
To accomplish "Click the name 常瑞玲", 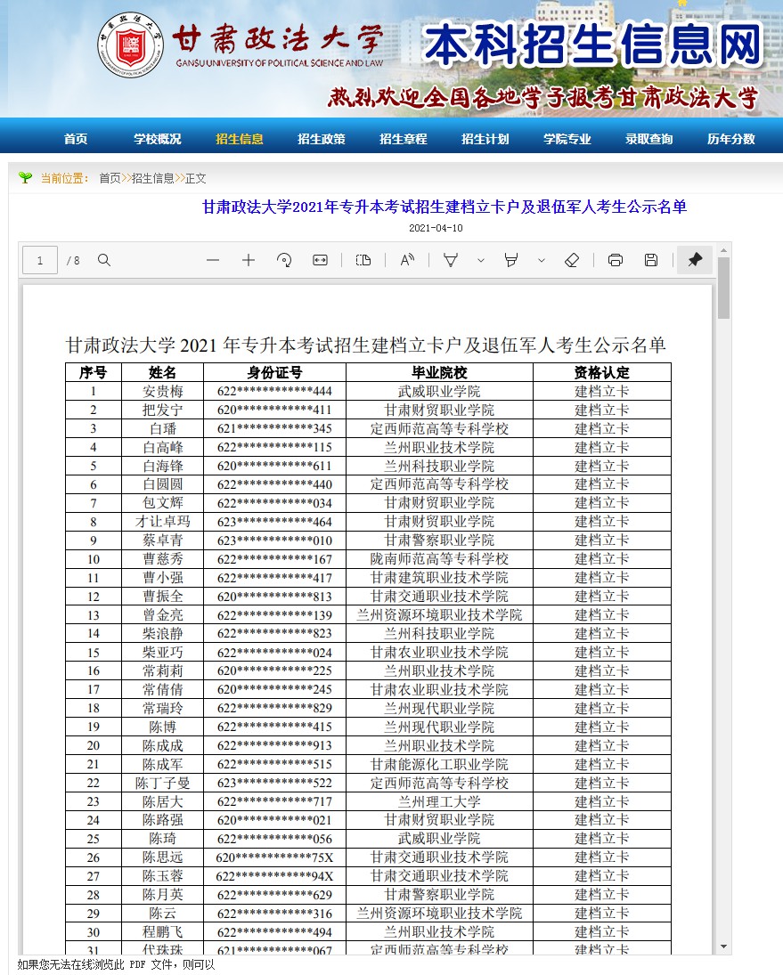I will tap(162, 708).
